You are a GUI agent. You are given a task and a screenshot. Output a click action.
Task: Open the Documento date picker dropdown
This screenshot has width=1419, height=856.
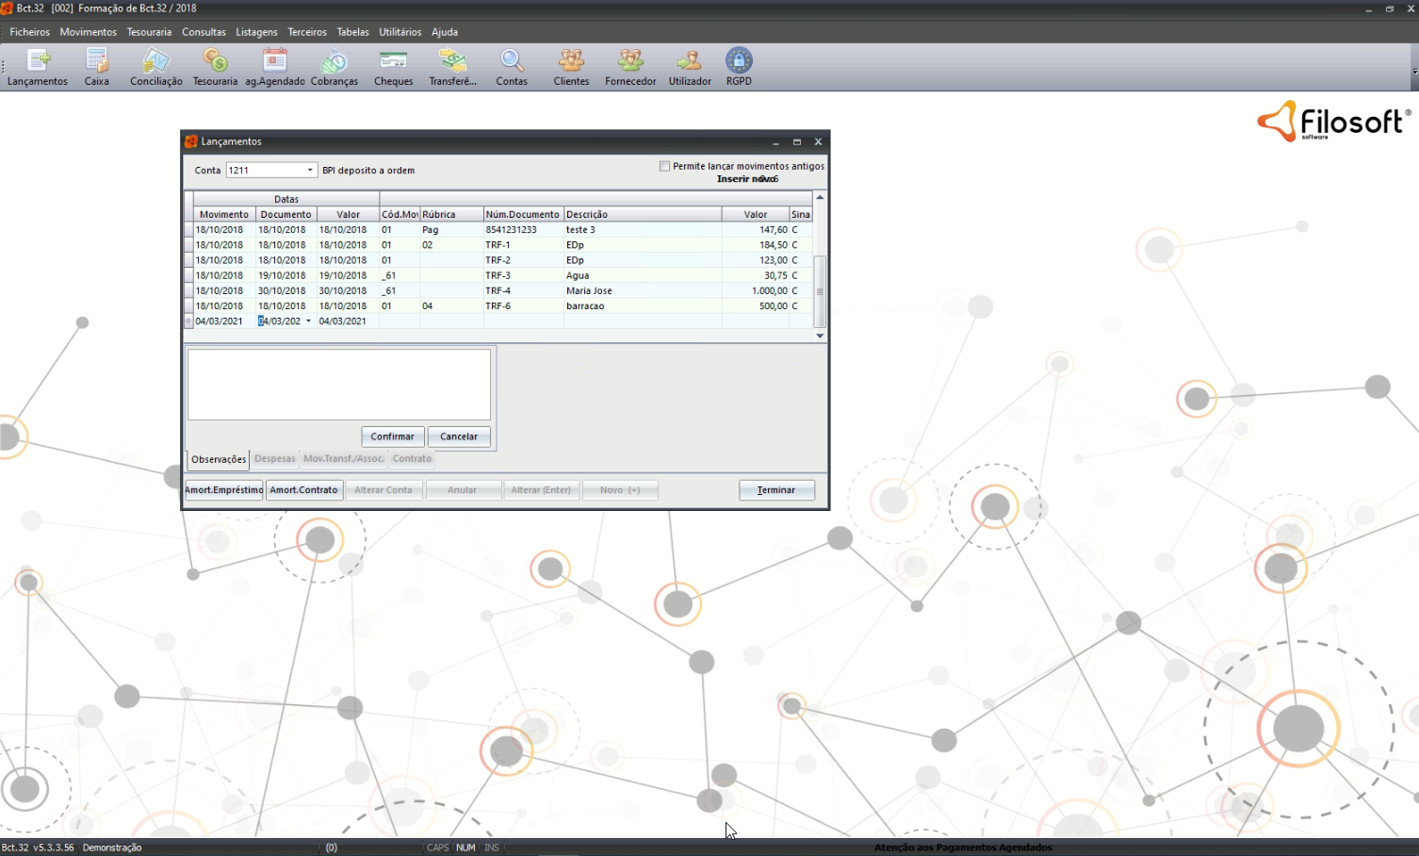click(308, 321)
